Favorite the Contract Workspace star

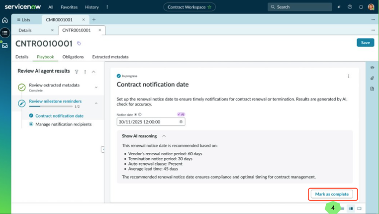[x=209, y=7]
